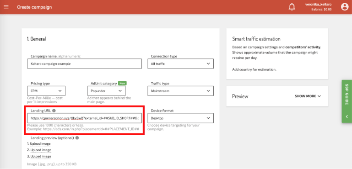Click into the Landing URL input
This screenshot has width=352, height=169.
tap(84, 118)
